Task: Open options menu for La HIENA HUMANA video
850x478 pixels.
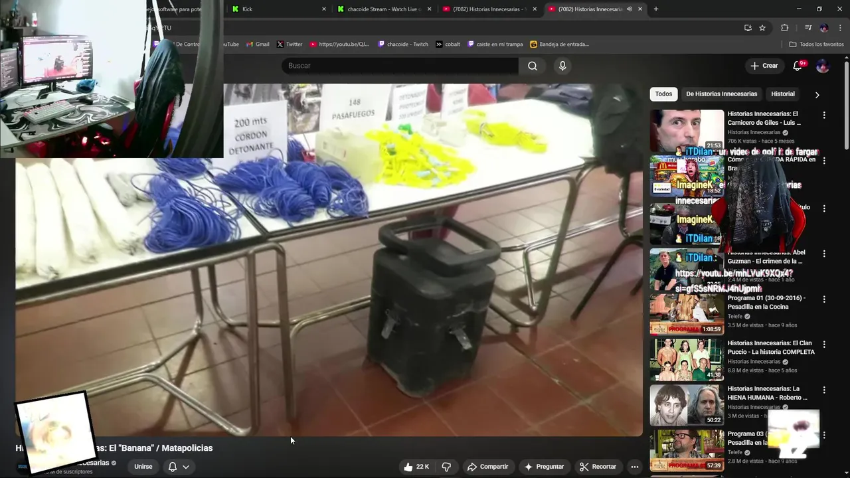Action: [x=824, y=390]
